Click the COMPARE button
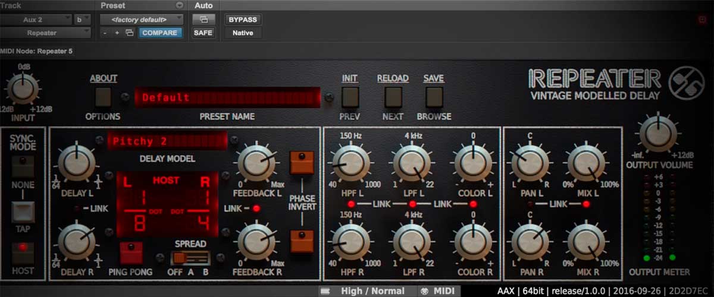The height and width of the screenshot is (297, 714). pyautogui.click(x=161, y=33)
